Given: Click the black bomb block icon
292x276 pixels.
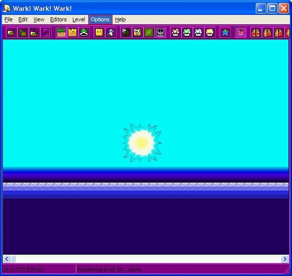Looking at the screenshot, I should click(x=126, y=32).
